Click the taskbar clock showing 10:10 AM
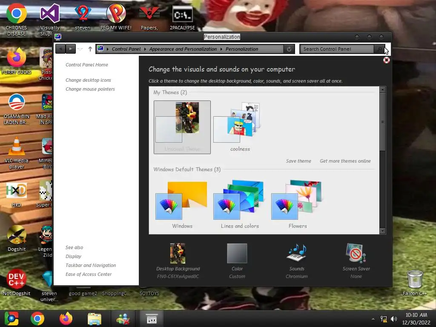436x327 pixels. 416,318
